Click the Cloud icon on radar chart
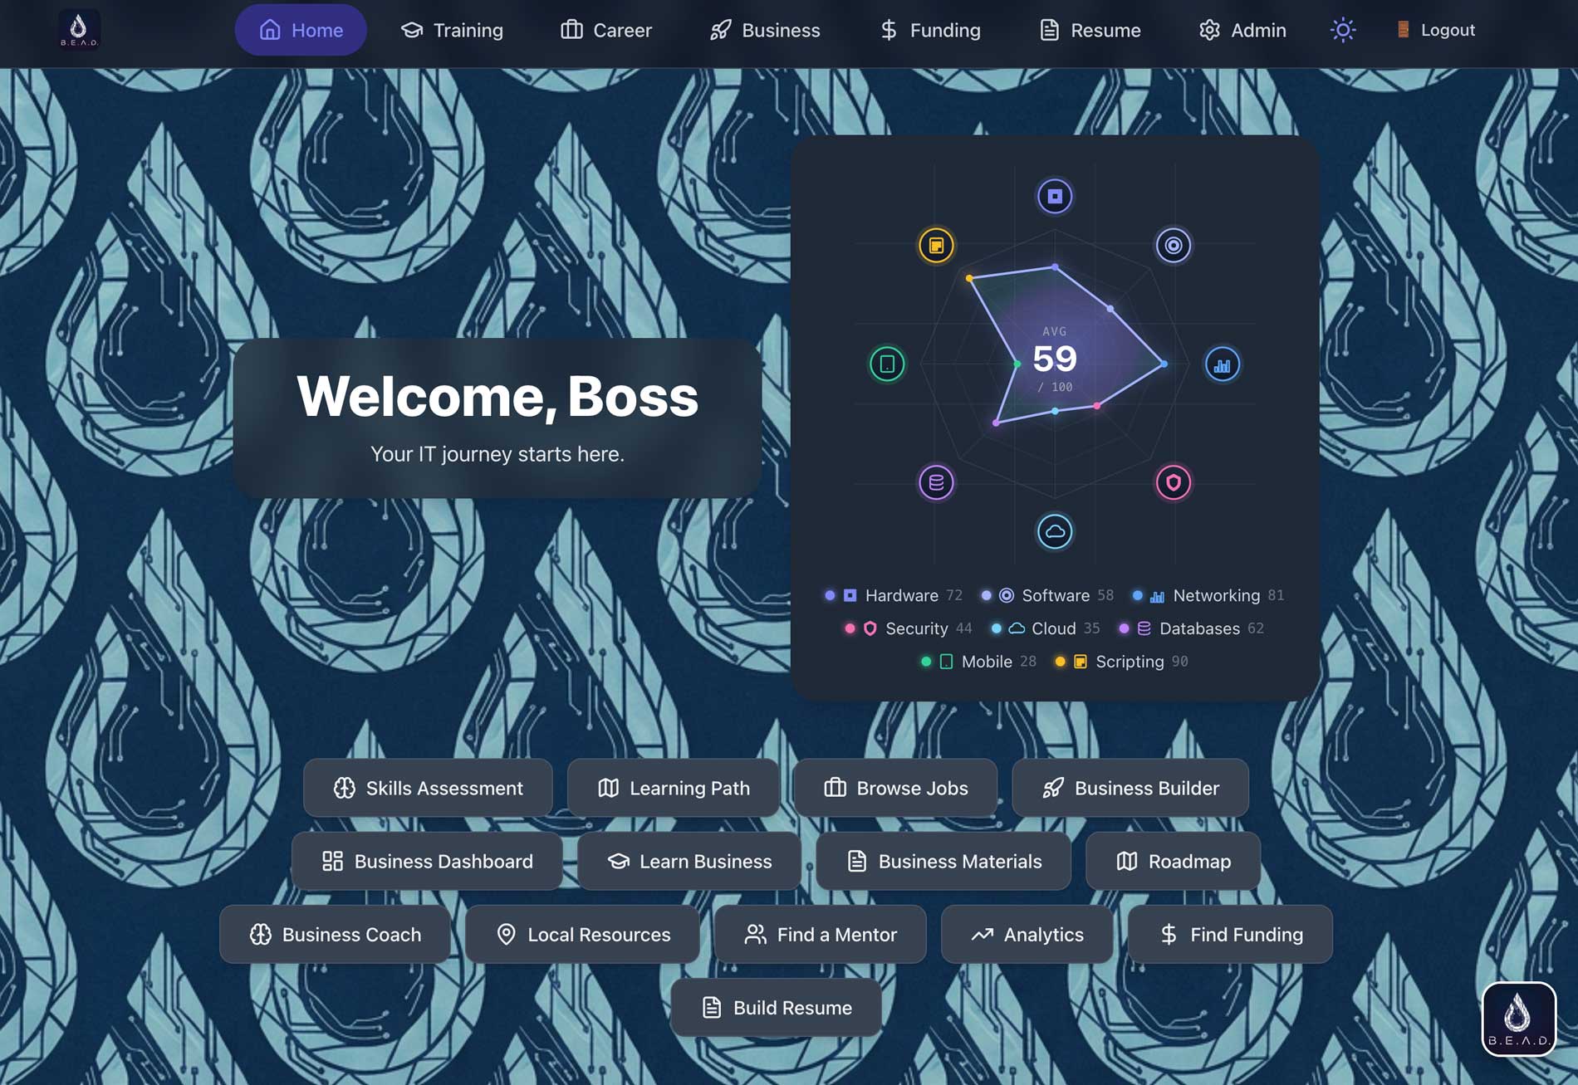 tap(1055, 531)
